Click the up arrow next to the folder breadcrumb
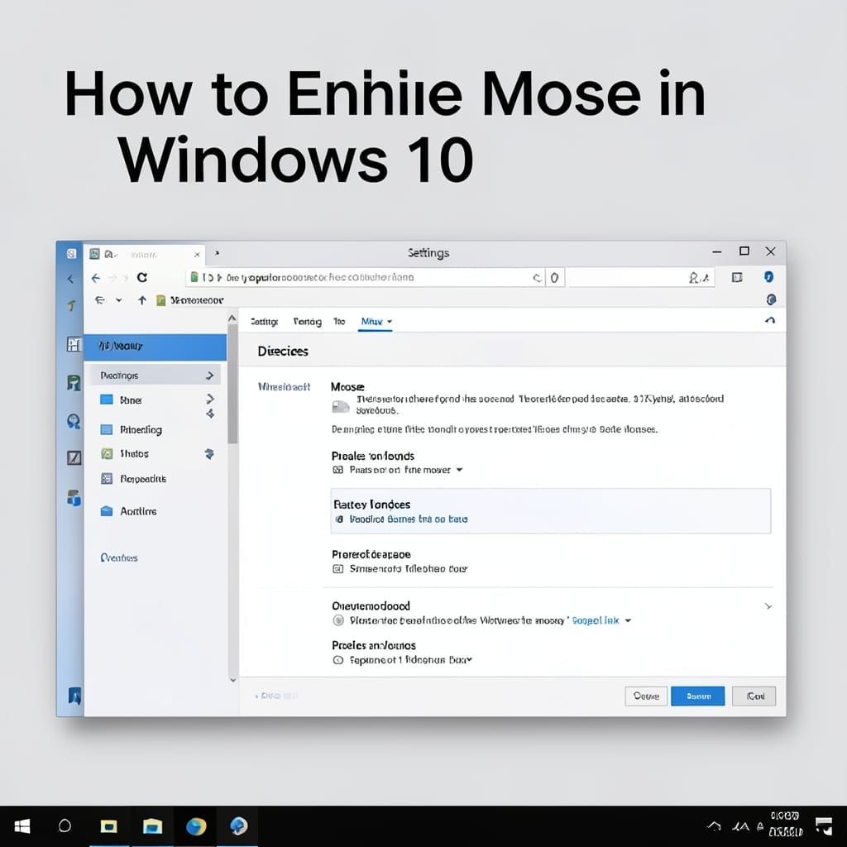847x847 pixels. click(x=142, y=299)
